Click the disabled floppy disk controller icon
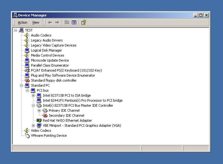 click(x=27, y=80)
